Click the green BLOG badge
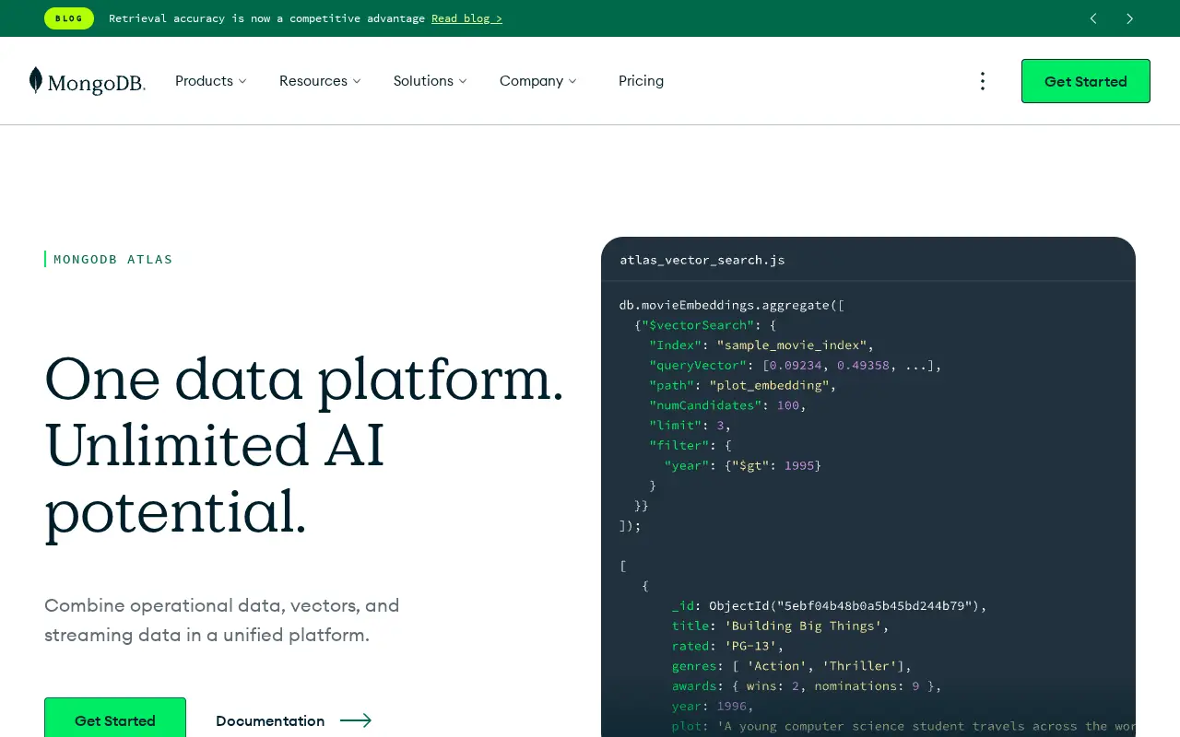 coord(69,18)
